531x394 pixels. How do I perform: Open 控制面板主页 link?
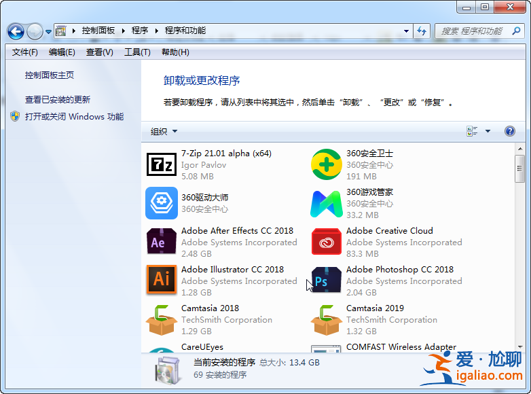pyautogui.click(x=50, y=75)
